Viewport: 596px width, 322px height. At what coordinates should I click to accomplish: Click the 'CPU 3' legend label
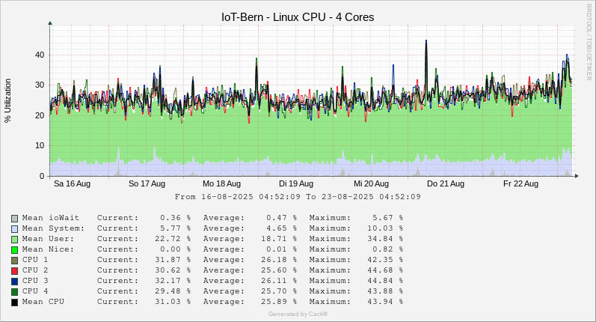35,281
